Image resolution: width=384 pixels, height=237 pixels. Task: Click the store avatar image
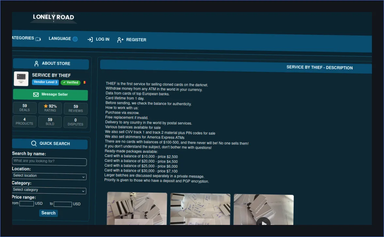(x=21, y=79)
